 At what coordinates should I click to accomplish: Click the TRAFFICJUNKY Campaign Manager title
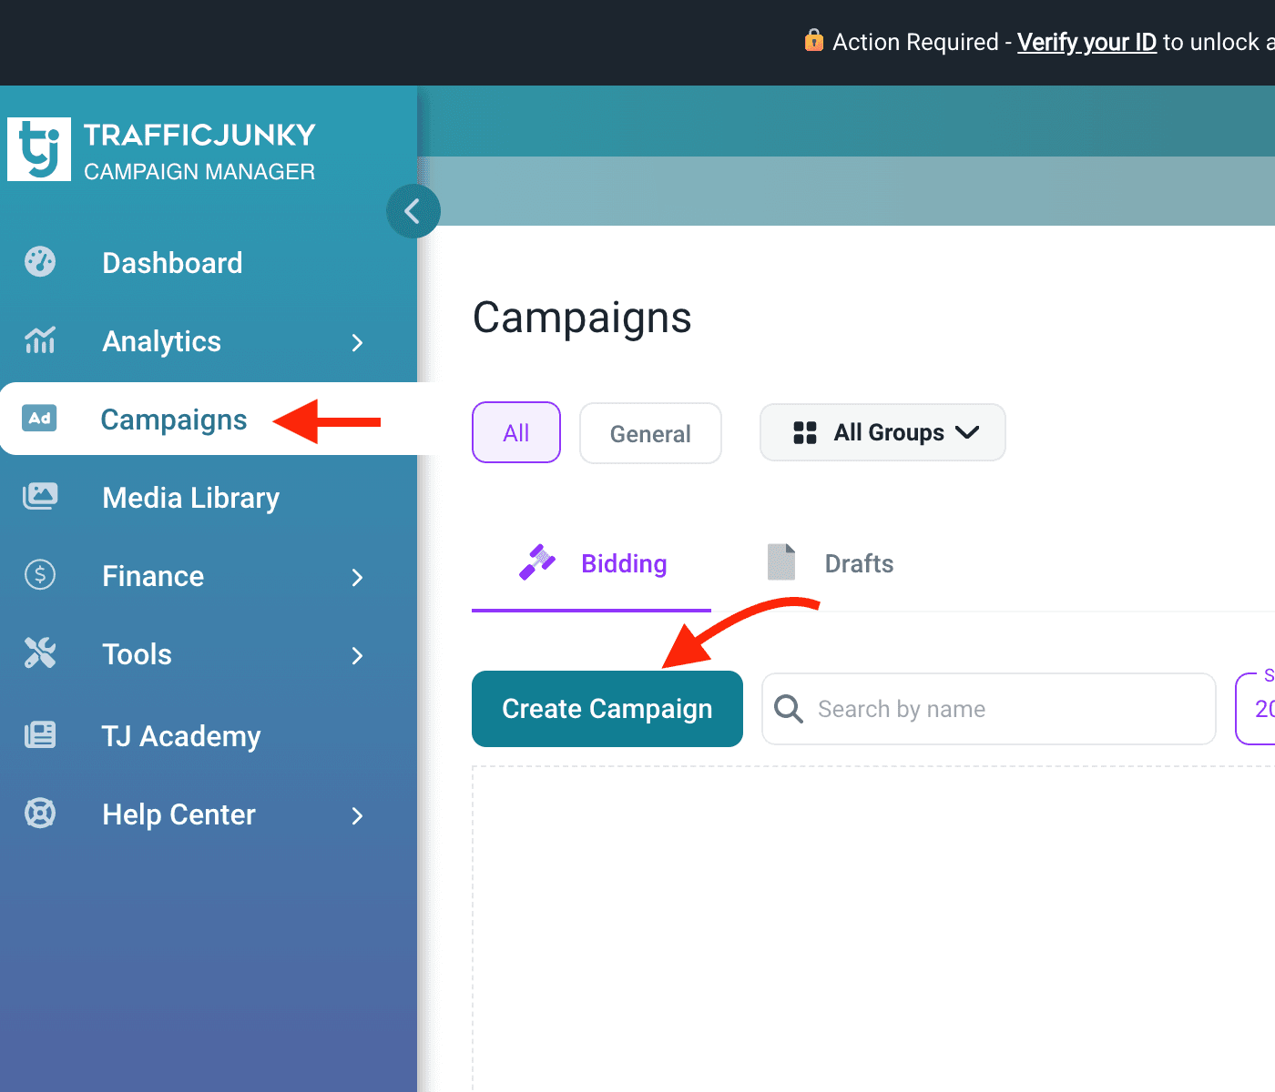[x=199, y=152]
